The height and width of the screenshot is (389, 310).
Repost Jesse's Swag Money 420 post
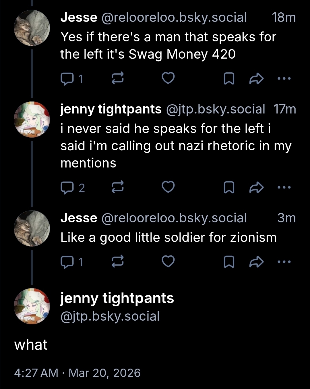[117, 78]
